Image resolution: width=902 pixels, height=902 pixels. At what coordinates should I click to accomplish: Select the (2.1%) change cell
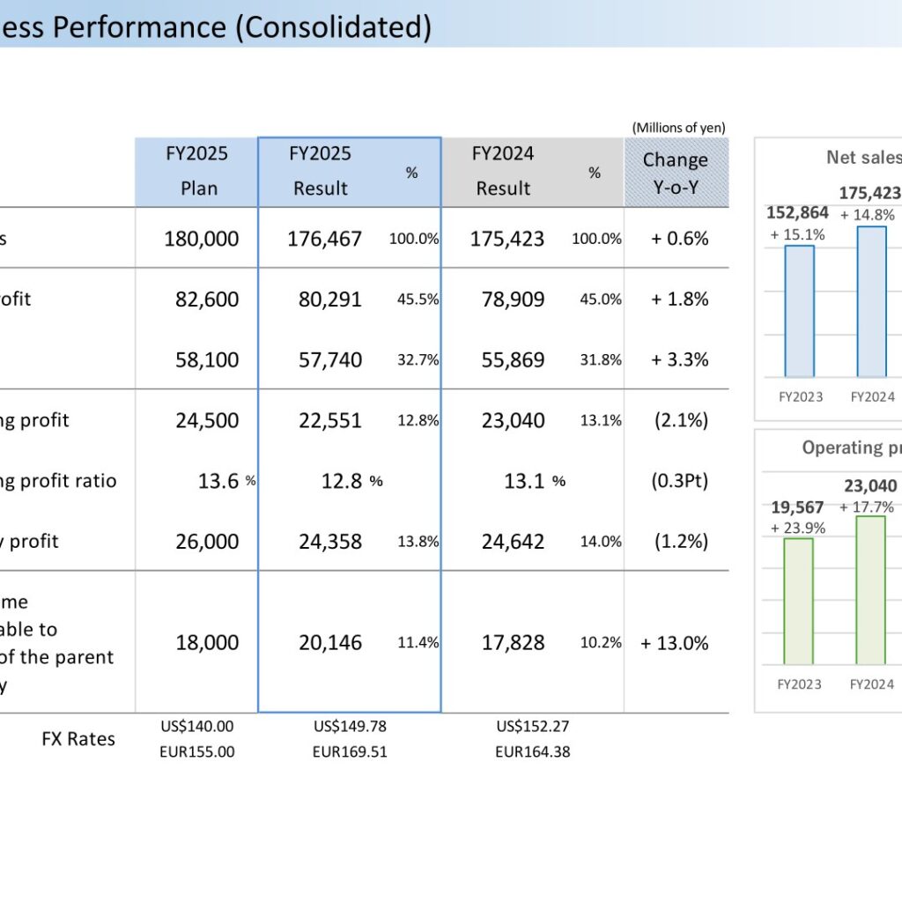pyautogui.click(x=681, y=420)
